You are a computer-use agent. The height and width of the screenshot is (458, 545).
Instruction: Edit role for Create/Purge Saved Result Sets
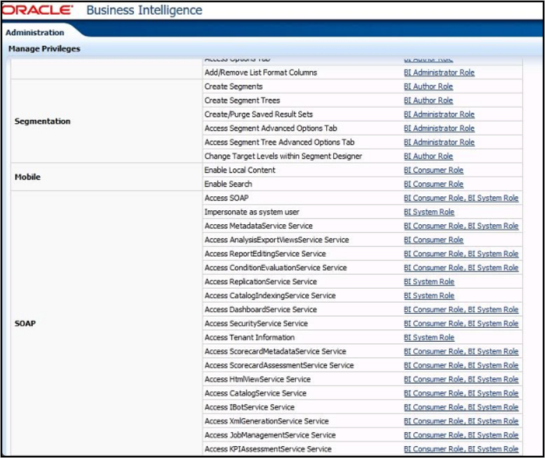pyautogui.click(x=439, y=114)
